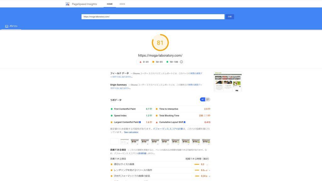Open the See calculator link

(x=131, y=132)
